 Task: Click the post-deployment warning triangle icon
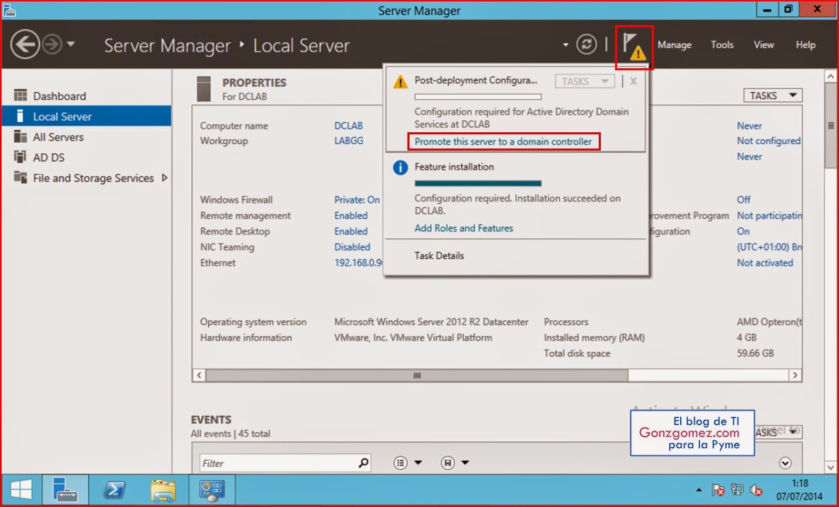coord(400,82)
